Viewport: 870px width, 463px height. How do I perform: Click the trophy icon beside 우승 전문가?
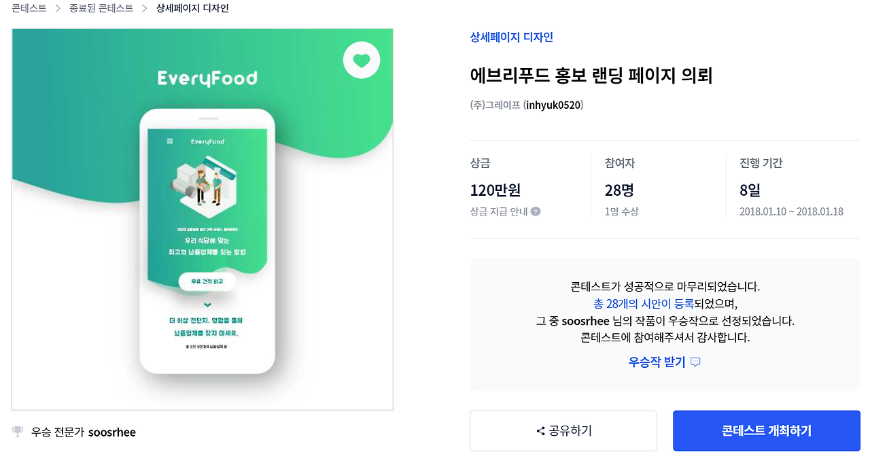[18, 432]
